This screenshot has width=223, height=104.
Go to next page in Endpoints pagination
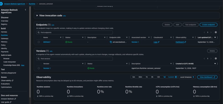[x=211, y=32]
